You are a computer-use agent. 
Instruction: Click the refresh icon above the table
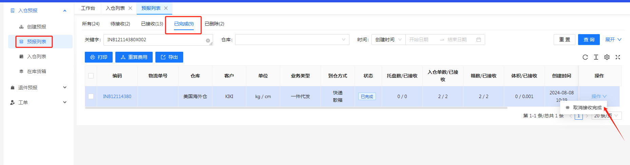pyautogui.click(x=585, y=57)
